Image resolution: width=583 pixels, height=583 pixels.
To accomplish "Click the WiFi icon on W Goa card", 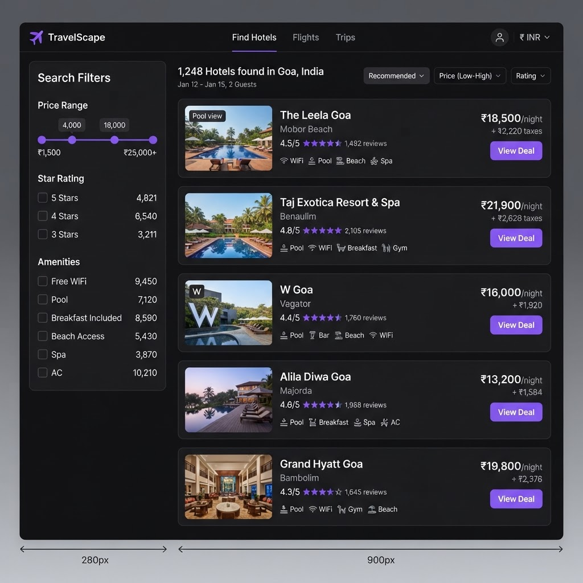I will [373, 335].
